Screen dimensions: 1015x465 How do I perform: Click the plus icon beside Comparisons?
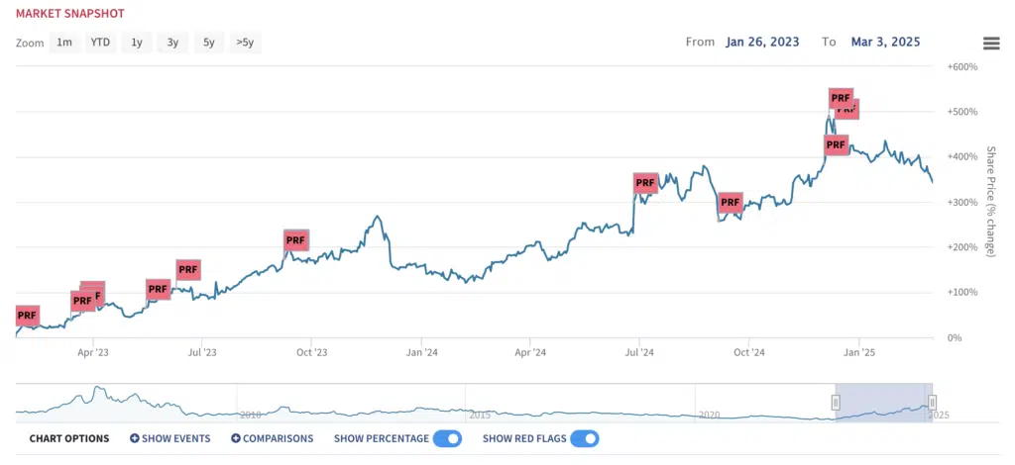(236, 438)
